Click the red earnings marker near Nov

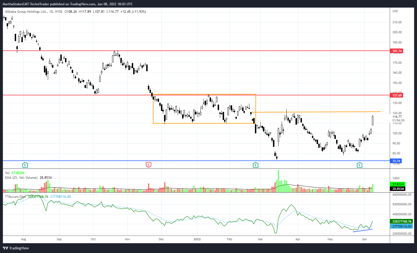pos(148,165)
